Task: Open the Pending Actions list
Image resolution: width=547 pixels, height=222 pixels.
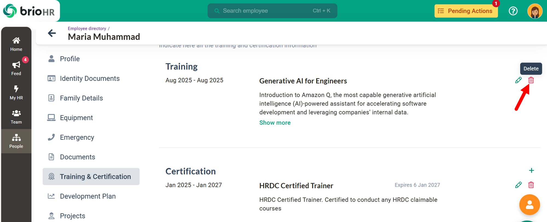Action: pyautogui.click(x=466, y=11)
